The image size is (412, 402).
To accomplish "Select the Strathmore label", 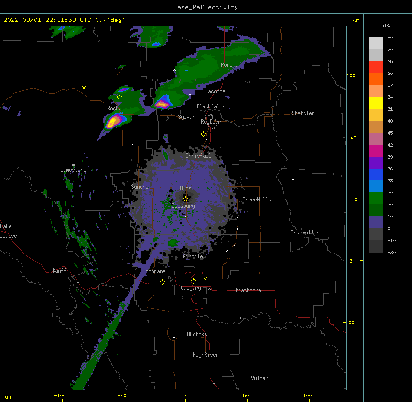I will (247, 290).
